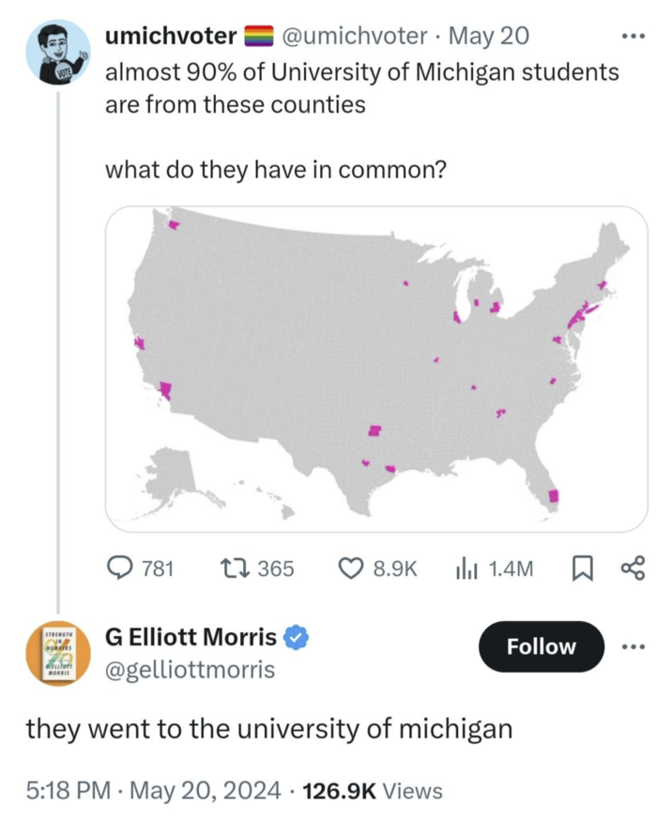Viewport: 672px width, 819px height.
Task: Follow G Elliott Morris
Action: tap(542, 646)
